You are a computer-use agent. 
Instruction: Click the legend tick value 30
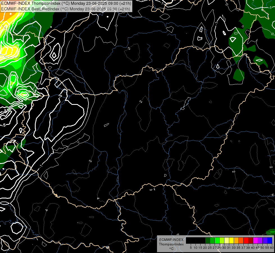(224, 248)
